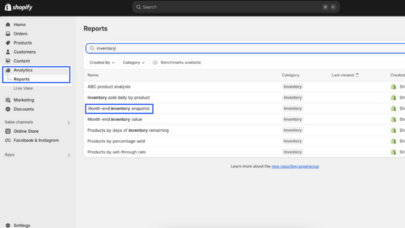This screenshot has width=405, height=228.
Task: Click Inventory tag in sell-through rate row
Action: [292, 152]
